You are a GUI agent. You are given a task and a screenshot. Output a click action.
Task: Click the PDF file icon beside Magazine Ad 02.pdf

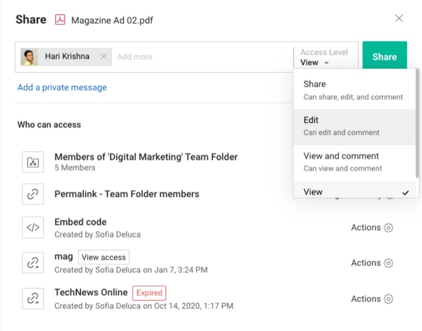(60, 20)
